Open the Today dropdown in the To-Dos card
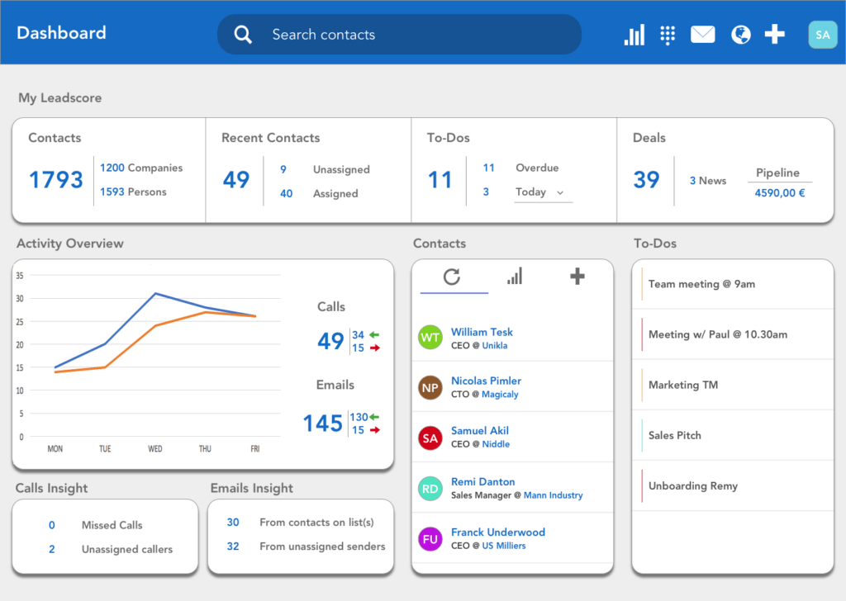The height and width of the screenshot is (601, 846). (x=543, y=192)
